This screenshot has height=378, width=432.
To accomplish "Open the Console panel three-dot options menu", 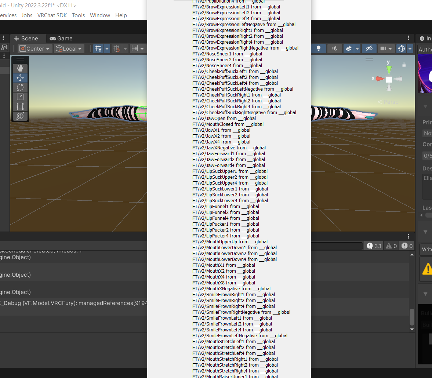I will (409, 236).
